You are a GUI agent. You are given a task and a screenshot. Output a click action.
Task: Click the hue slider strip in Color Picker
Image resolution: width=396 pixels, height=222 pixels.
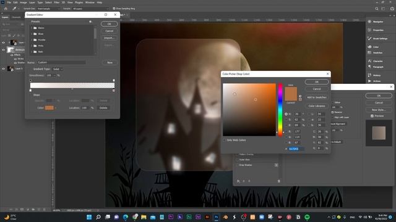[x=280, y=110]
